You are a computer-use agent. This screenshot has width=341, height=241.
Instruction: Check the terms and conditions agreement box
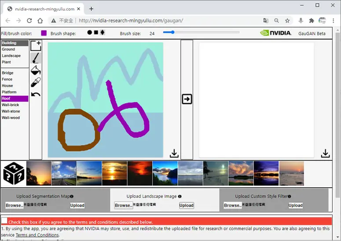pos(4,221)
